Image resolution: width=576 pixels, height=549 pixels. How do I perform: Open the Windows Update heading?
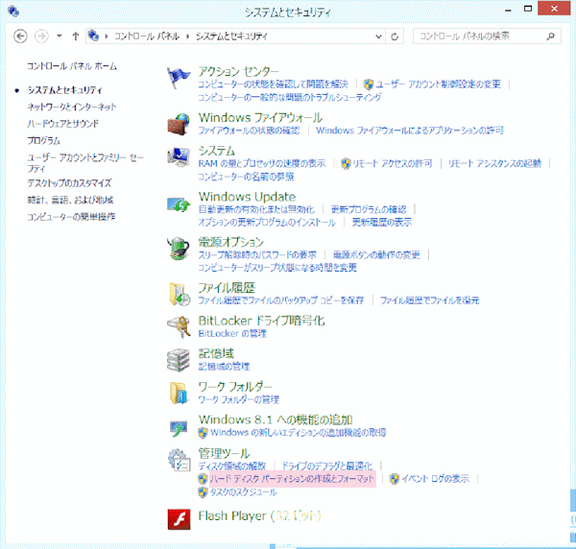(x=248, y=197)
